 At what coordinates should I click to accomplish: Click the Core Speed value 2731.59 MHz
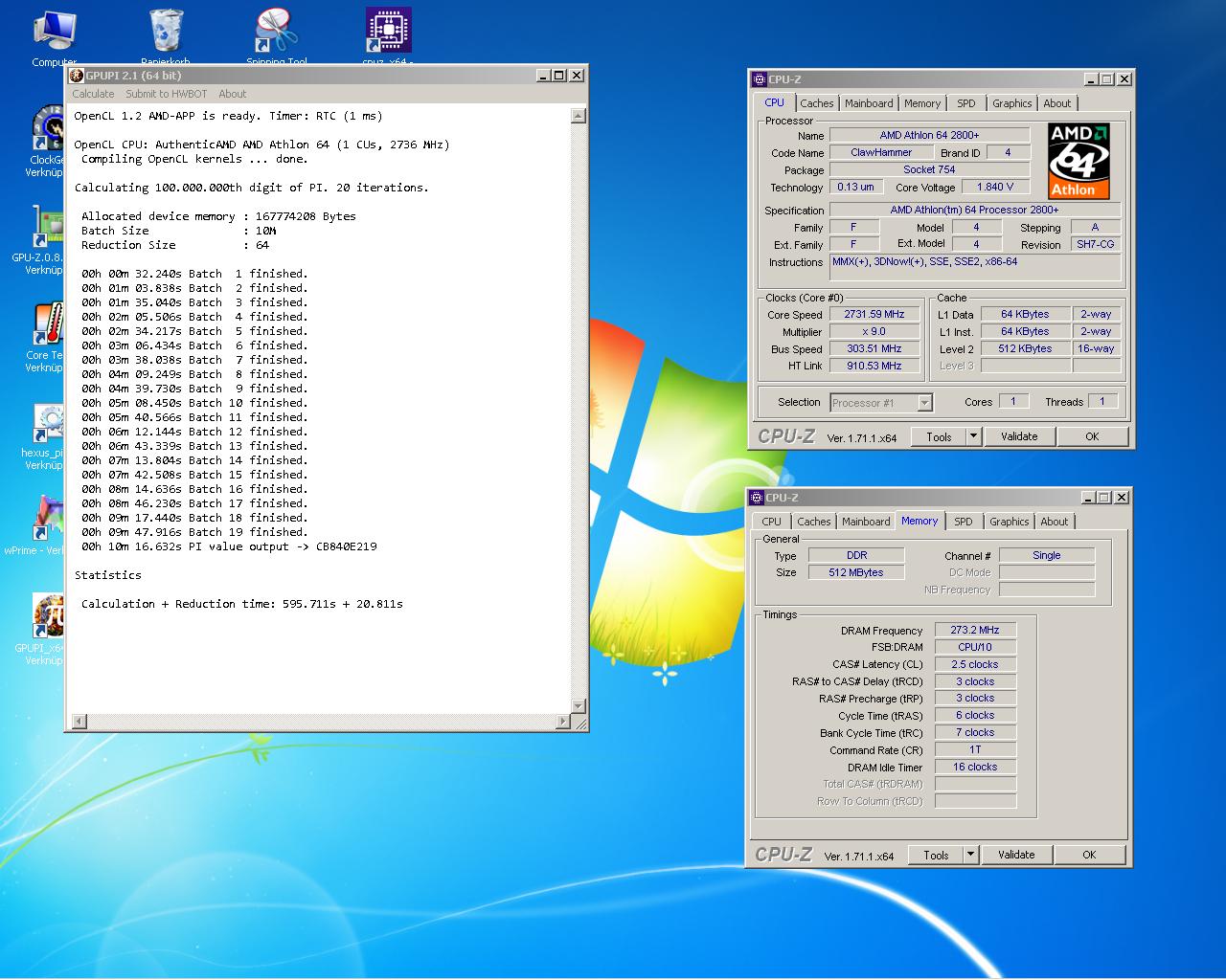tap(874, 314)
